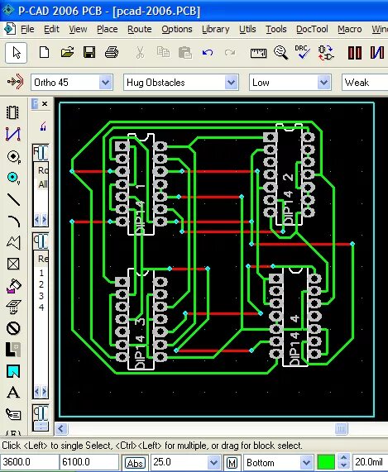Click the Y coordinate field 6100.0
This screenshot has width=388, height=472.
(x=89, y=462)
